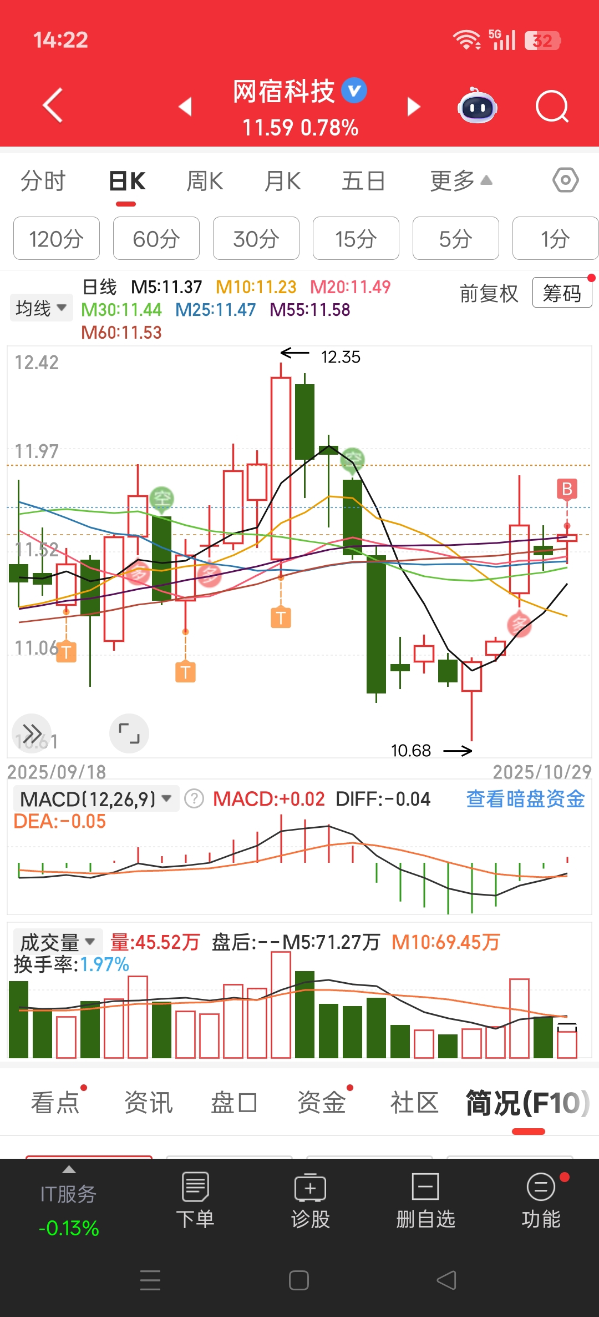Open chart settings hexagon icon
Viewport: 599px width, 1317px height.
(566, 180)
